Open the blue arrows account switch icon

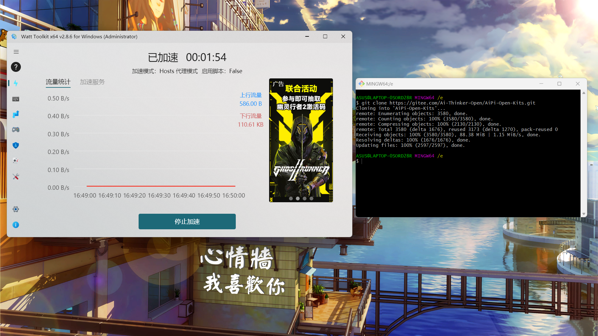click(16, 114)
